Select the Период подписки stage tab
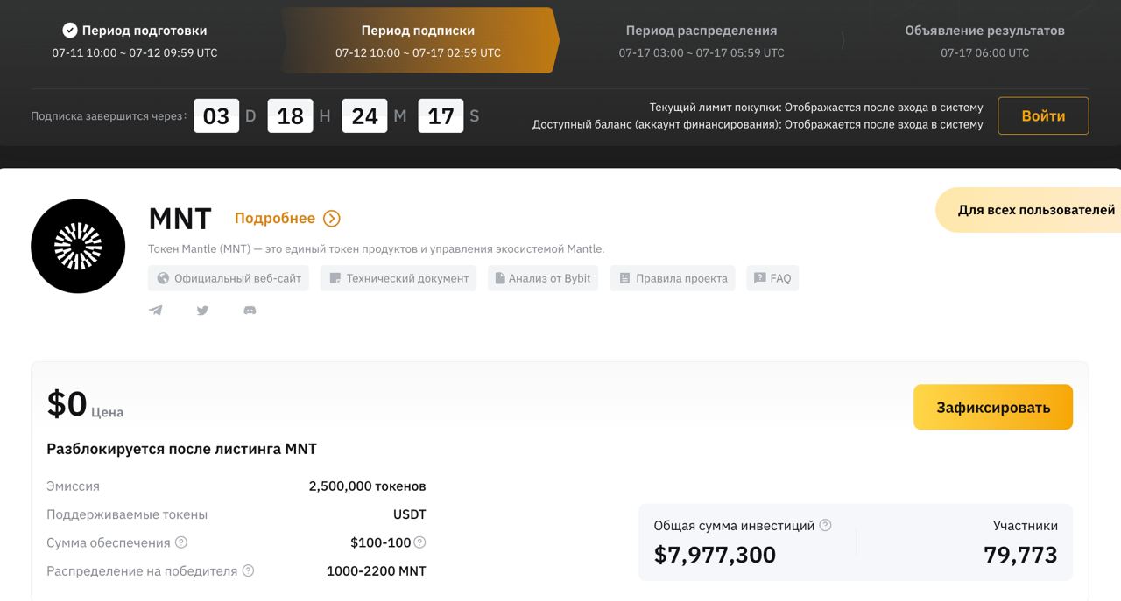1121x601 pixels. pyautogui.click(x=419, y=41)
